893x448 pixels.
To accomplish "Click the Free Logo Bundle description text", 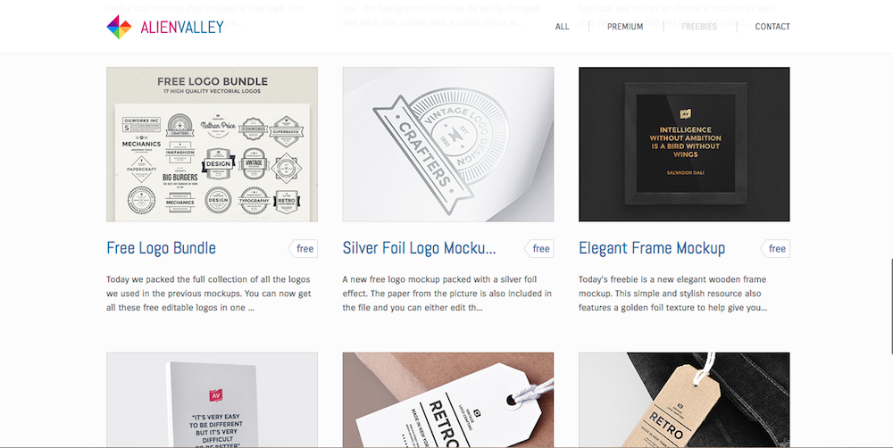I will 209,294.
